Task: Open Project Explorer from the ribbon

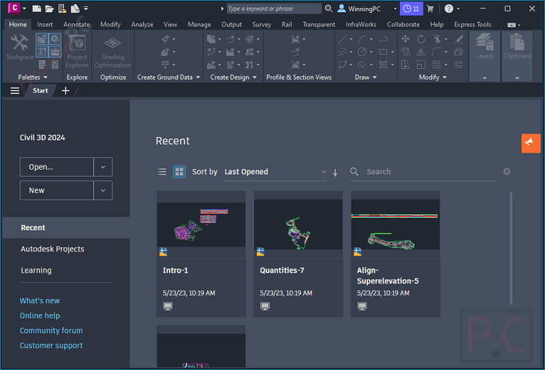Action: coord(77,52)
